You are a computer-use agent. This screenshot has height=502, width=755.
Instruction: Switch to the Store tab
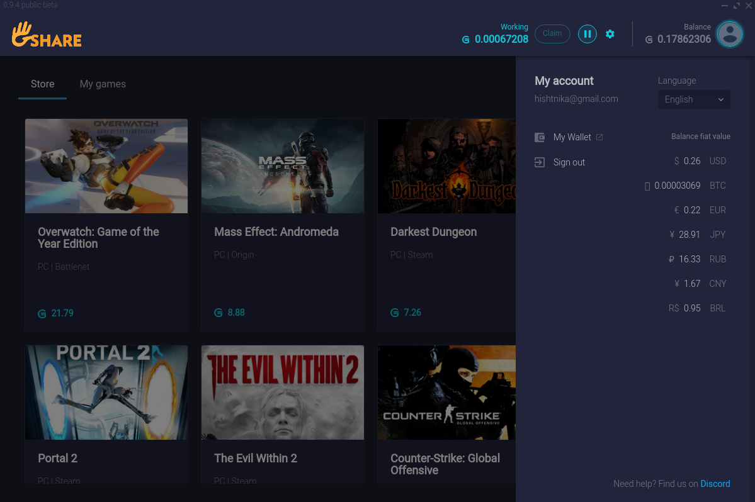[x=42, y=84]
